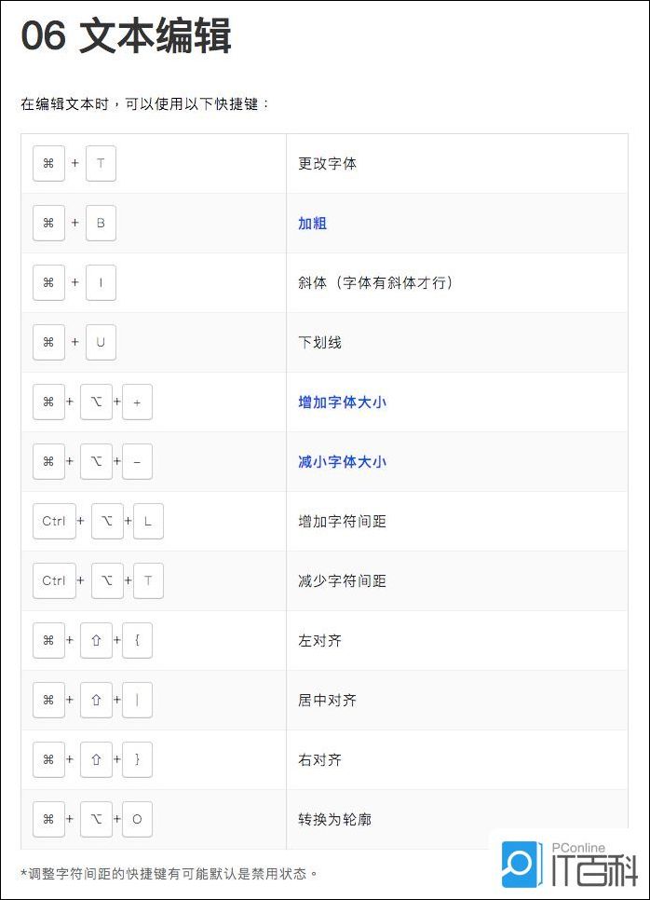Click the Command key in 更改字体 row
Viewport: 650px width, 900px height.
(x=48, y=164)
